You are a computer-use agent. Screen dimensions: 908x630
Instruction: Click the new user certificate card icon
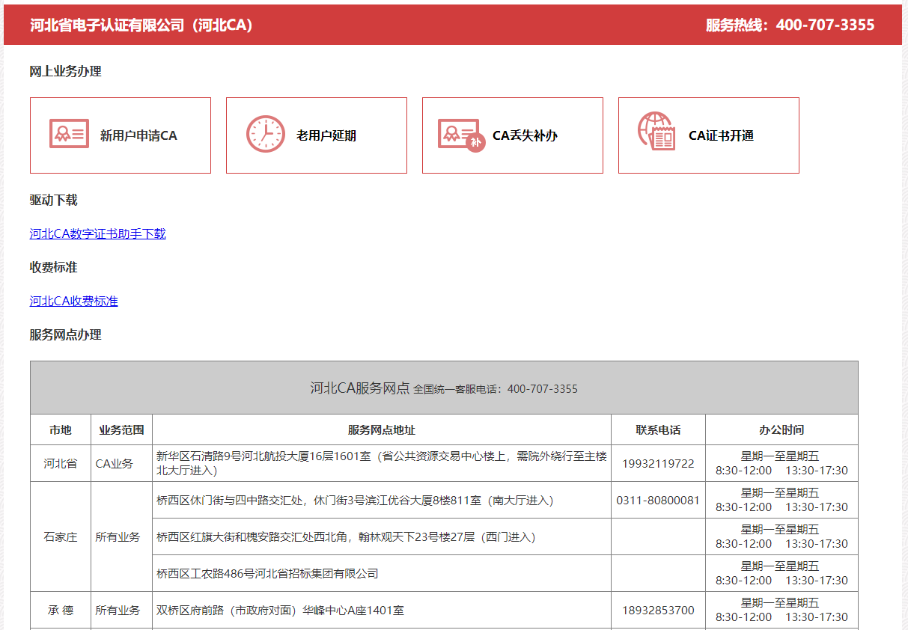(x=69, y=135)
